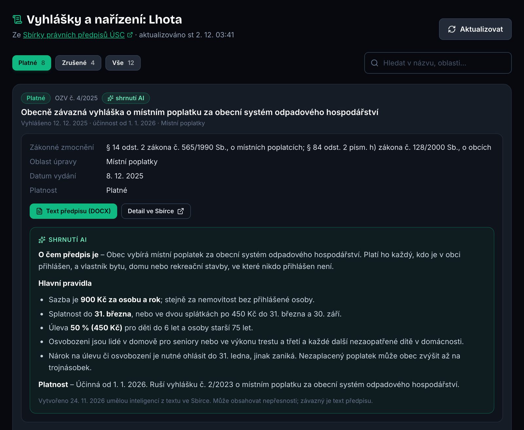The image size is (524, 430).
Task: Click the document icon in Text předpisu button
Action: click(39, 211)
